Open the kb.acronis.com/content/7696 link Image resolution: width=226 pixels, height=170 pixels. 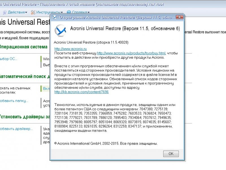point(81,92)
